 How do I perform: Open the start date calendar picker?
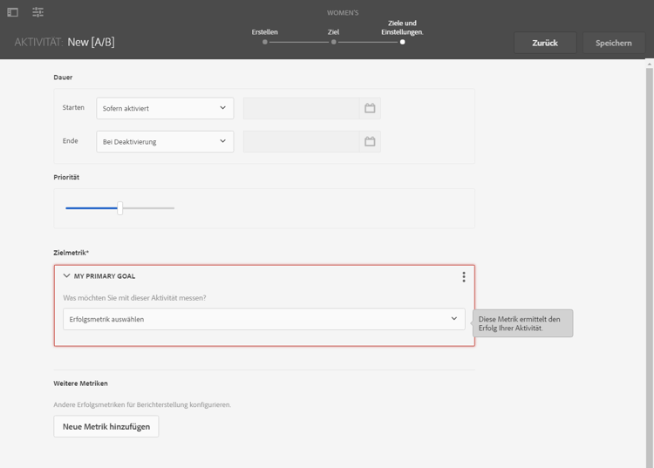point(370,108)
